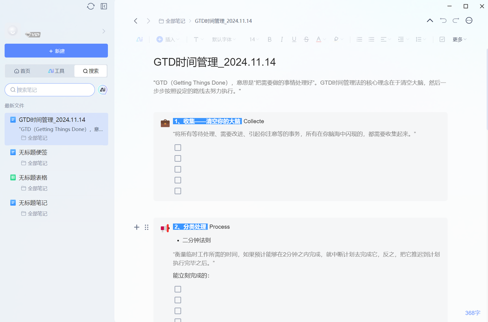Undo the last edit

443,20
